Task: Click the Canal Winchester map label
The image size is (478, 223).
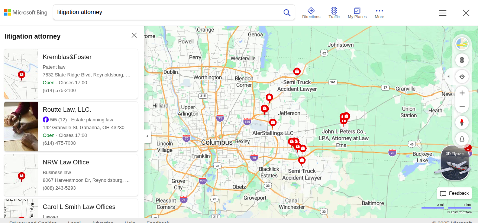Action: tap(292, 203)
